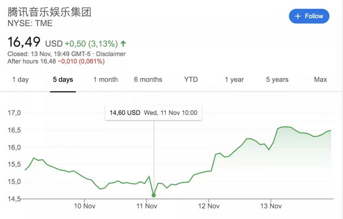Click the 10 Nov axis label
The width and height of the screenshot is (343, 219).
(x=84, y=206)
